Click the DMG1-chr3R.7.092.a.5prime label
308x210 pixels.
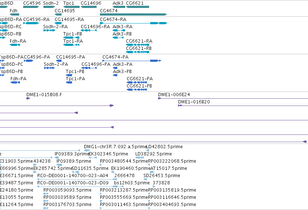[x=115, y=147]
